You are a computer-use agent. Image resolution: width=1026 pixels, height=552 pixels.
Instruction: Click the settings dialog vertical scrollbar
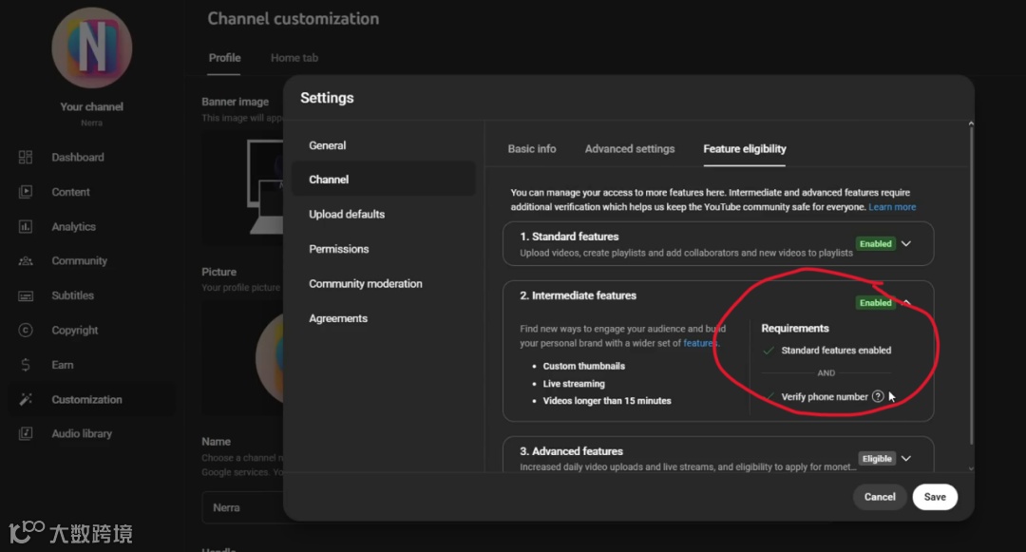970,285
